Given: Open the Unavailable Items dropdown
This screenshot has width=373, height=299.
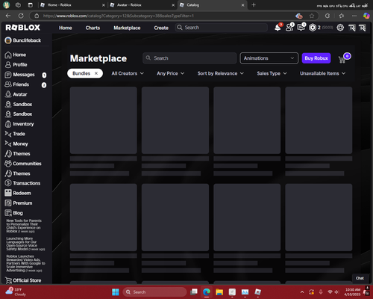Looking at the screenshot, I should click(x=322, y=73).
